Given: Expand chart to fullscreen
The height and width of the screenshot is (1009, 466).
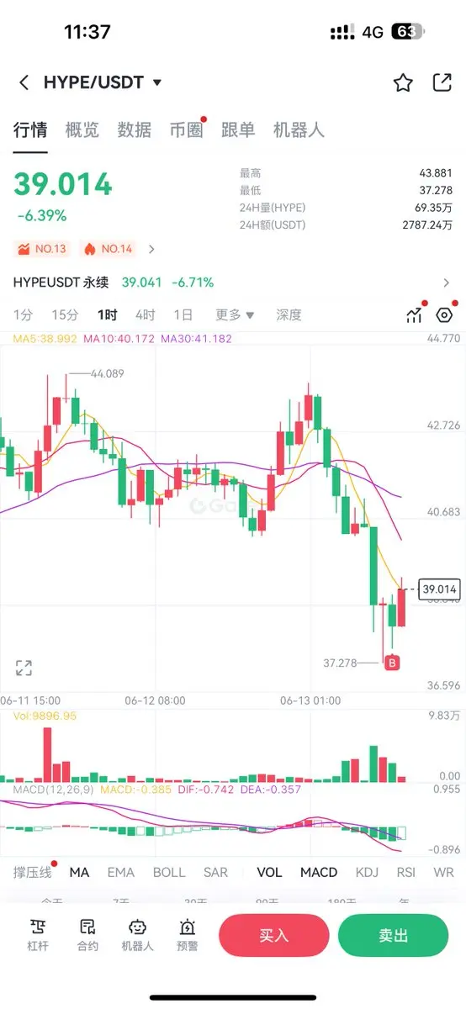Looking at the screenshot, I should click(x=24, y=668).
